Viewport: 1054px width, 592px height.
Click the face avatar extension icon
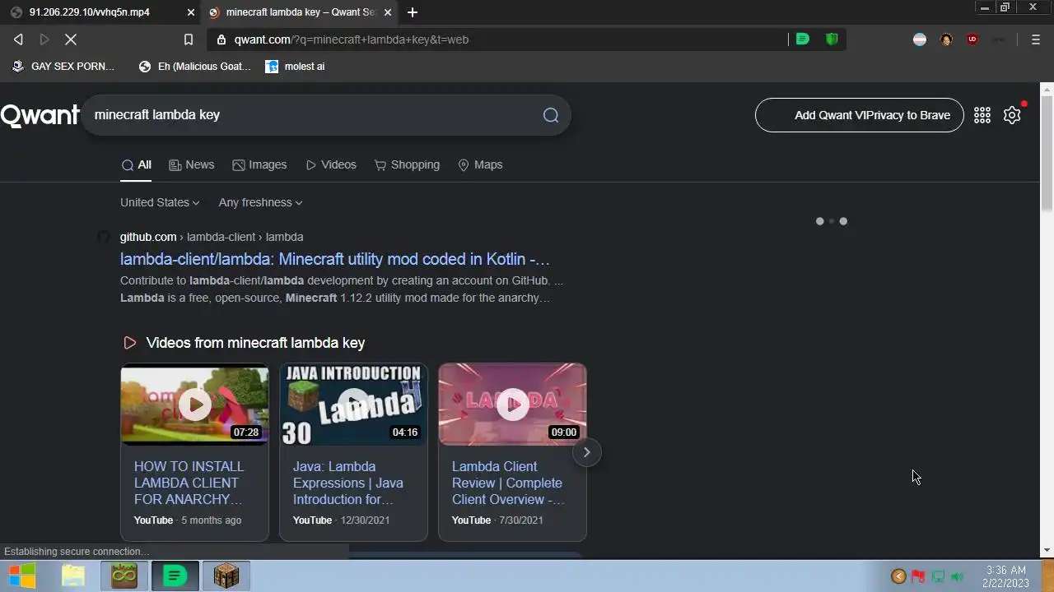coord(946,39)
